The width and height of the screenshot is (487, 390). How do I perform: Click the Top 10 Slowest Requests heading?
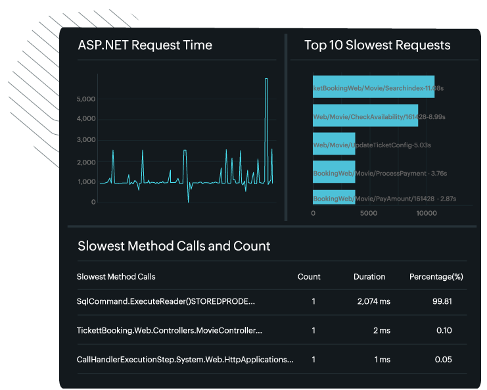pos(377,45)
